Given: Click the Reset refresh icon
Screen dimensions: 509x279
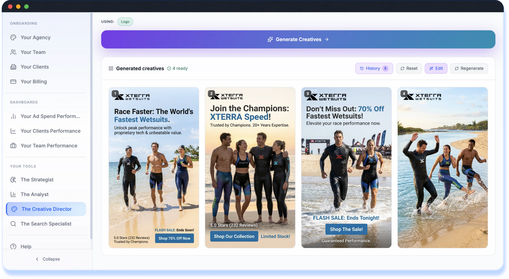Looking at the screenshot, I should [402, 69].
